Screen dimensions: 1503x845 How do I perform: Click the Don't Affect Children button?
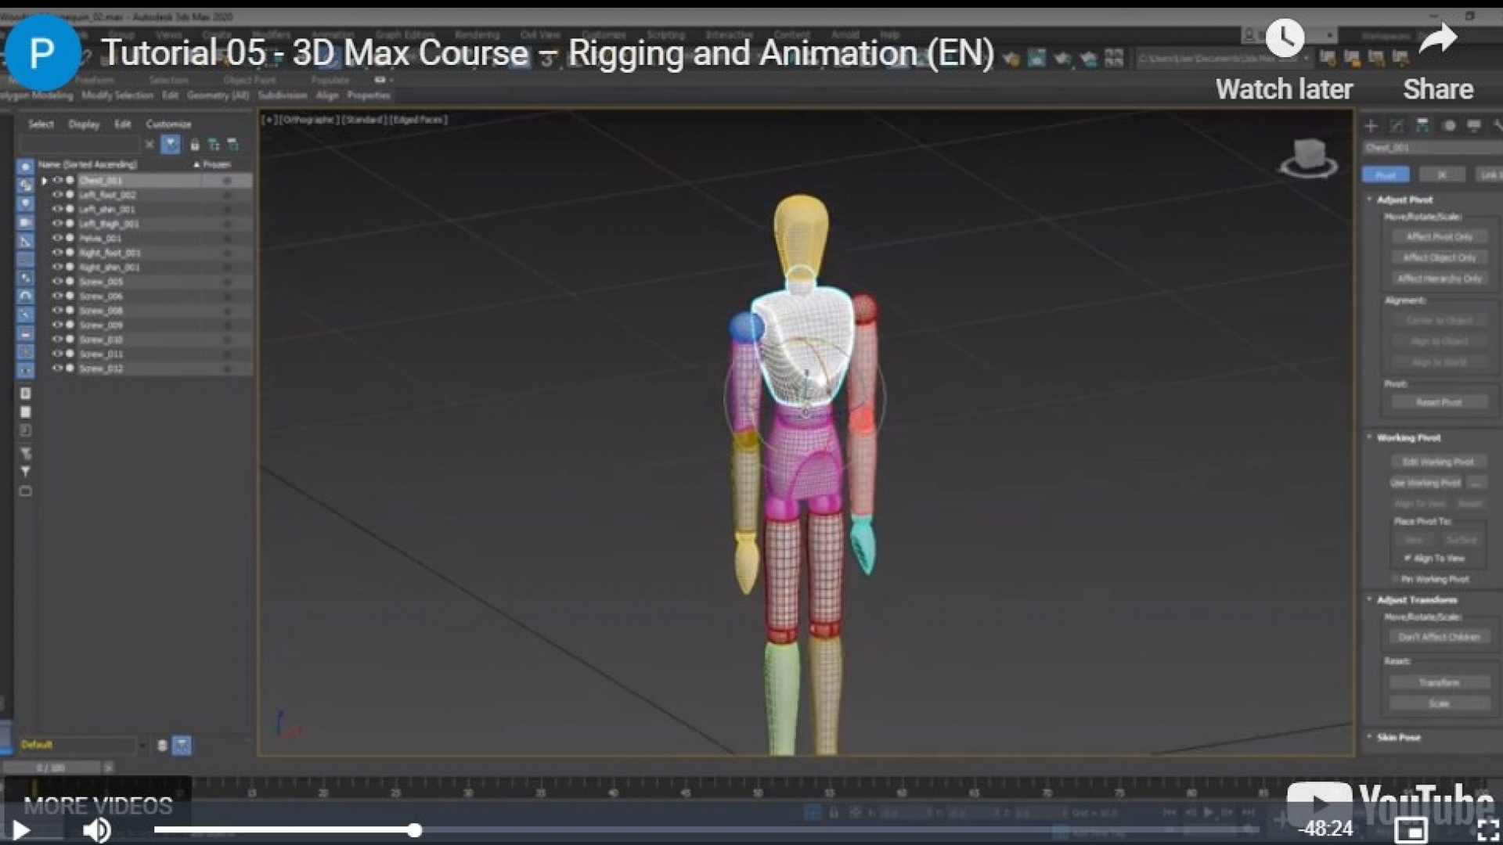[x=1439, y=637]
